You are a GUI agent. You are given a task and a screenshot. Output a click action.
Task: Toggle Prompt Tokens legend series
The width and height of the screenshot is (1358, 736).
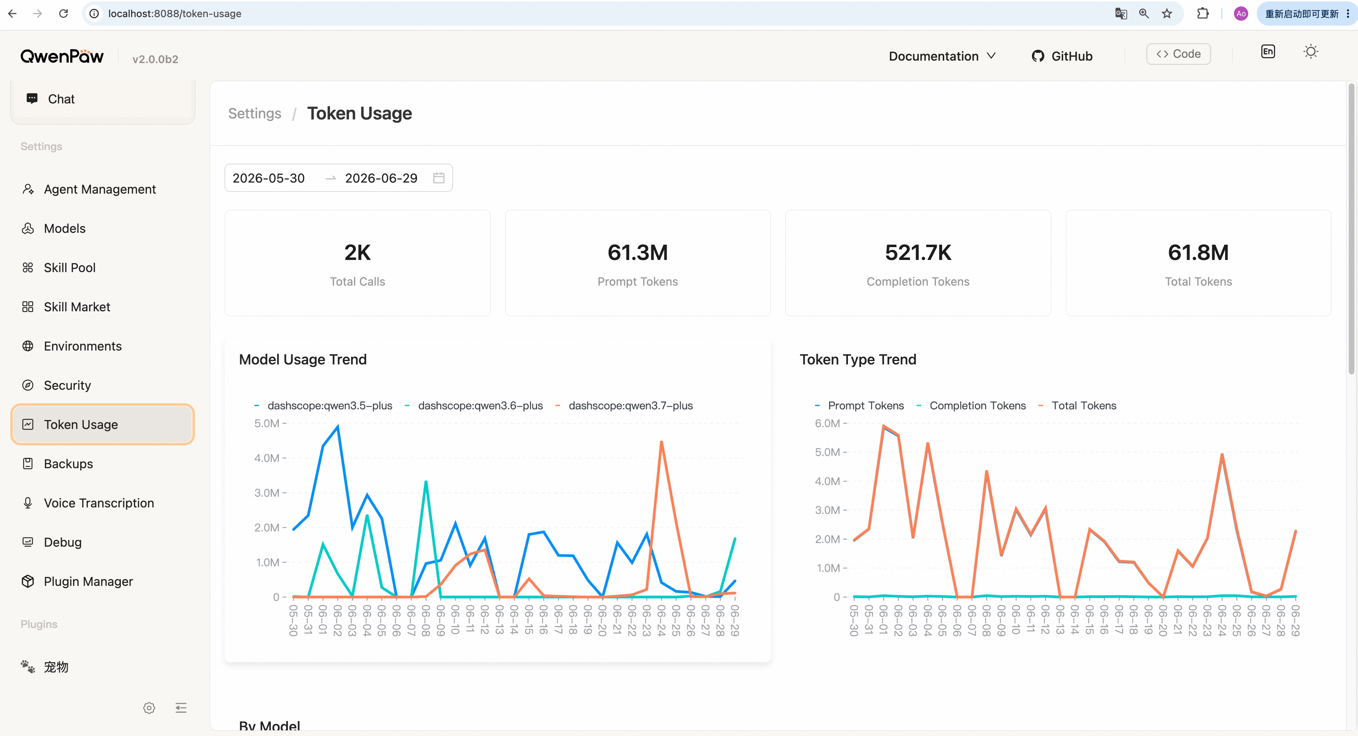[x=859, y=405]
